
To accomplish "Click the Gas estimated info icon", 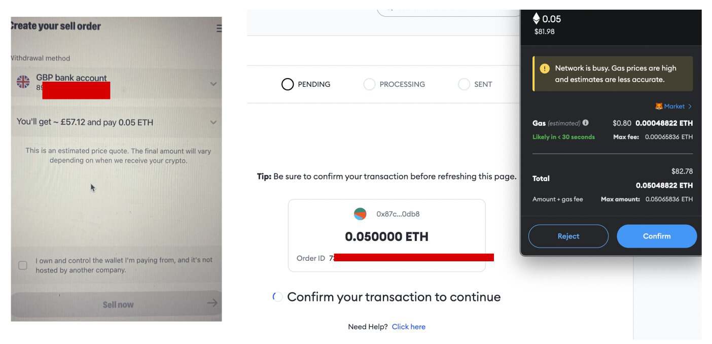I will click(586, 123).
